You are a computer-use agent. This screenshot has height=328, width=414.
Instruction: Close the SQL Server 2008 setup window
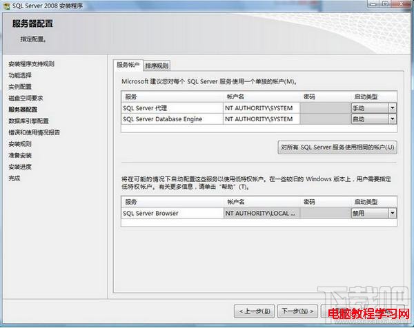coord(401,3)
